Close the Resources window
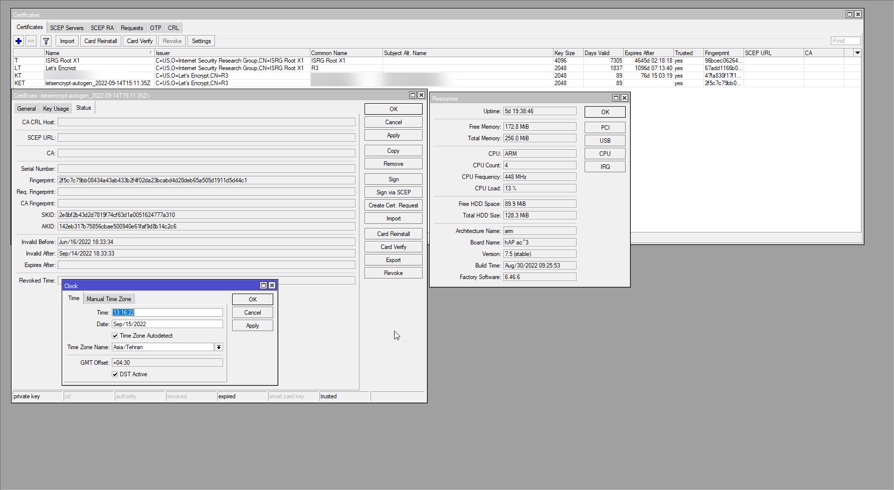This screenshot has height=490, width=894. (x=624, y=98)
